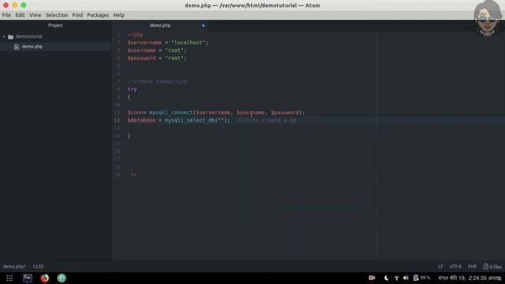The image size is (505, 284).
Task: Select the demotutorial project folder
Action: coord(29,37)
